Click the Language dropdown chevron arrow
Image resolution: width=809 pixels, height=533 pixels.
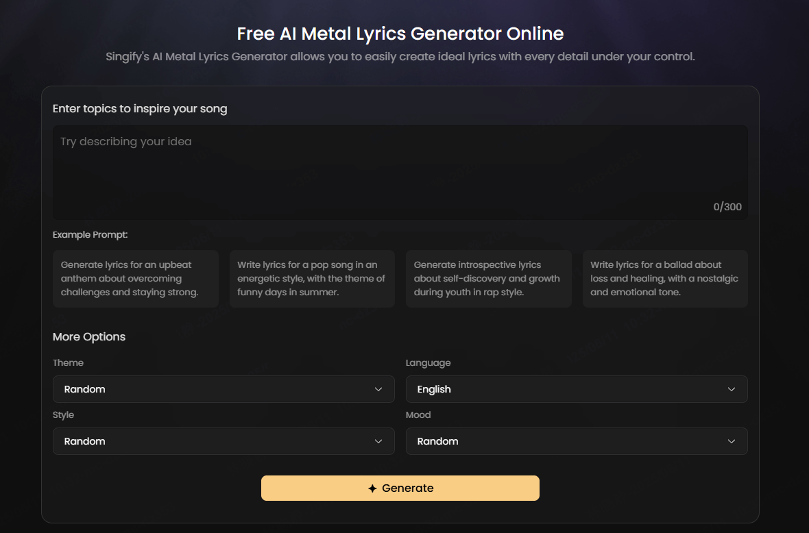(732, 388)
